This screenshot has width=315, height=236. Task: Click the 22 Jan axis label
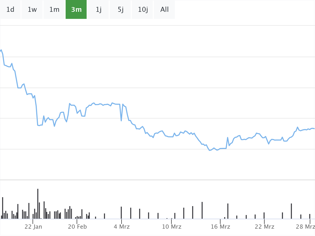point(33,227)
